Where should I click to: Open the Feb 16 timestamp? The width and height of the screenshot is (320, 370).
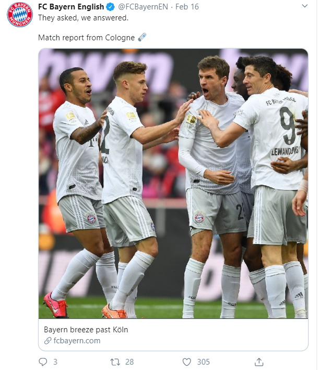coord(187,7)
